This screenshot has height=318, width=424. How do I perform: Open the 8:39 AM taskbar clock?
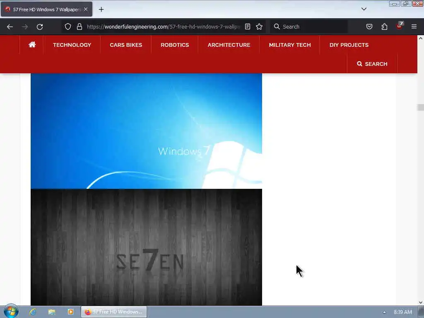pos(402,312)
